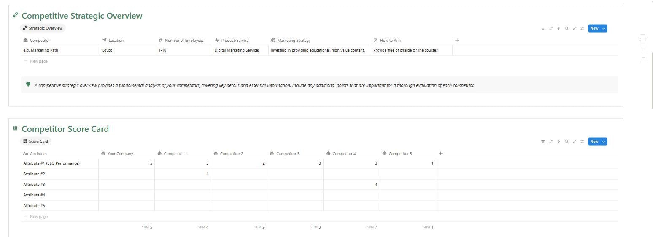Add New page row in Strategic Overview
This screenshot has width=653, height=237.
point(36,61)
